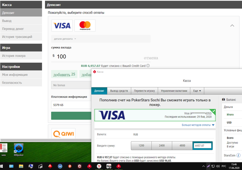The height and width of the screenshot is (170, 242).
Task: Click the Баланс wallet icon
Action: 223,99
